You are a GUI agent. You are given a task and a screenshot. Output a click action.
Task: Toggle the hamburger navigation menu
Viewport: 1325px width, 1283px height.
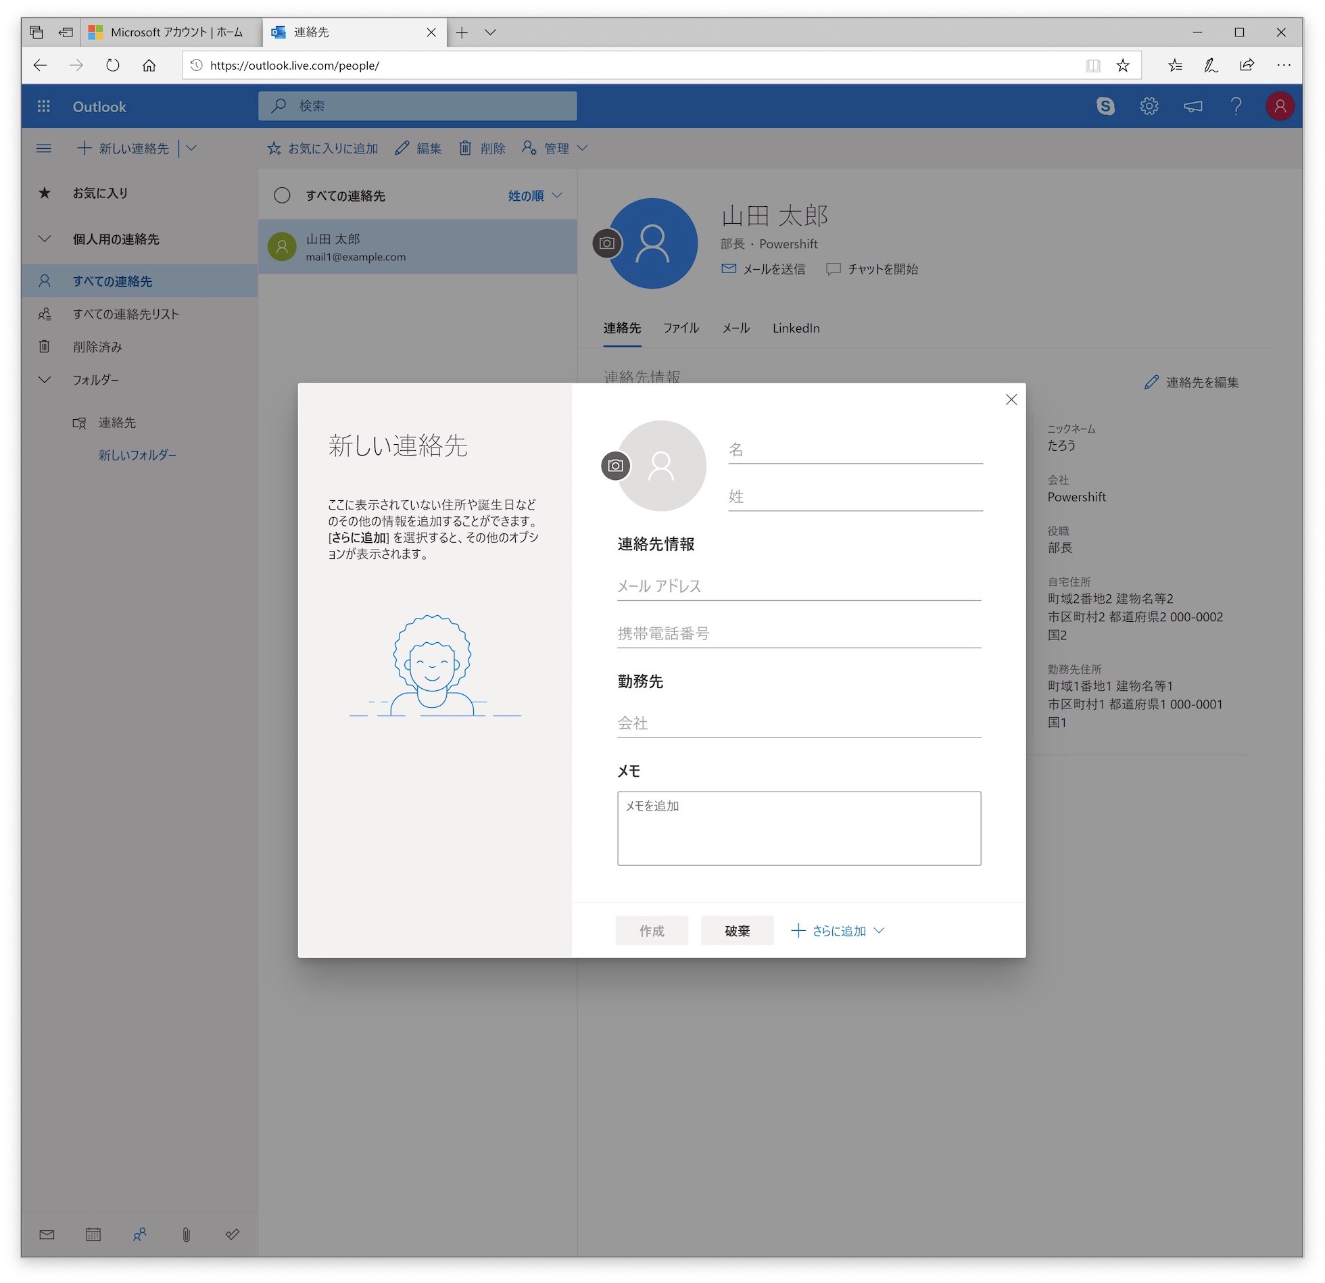[x=44, y=148]
